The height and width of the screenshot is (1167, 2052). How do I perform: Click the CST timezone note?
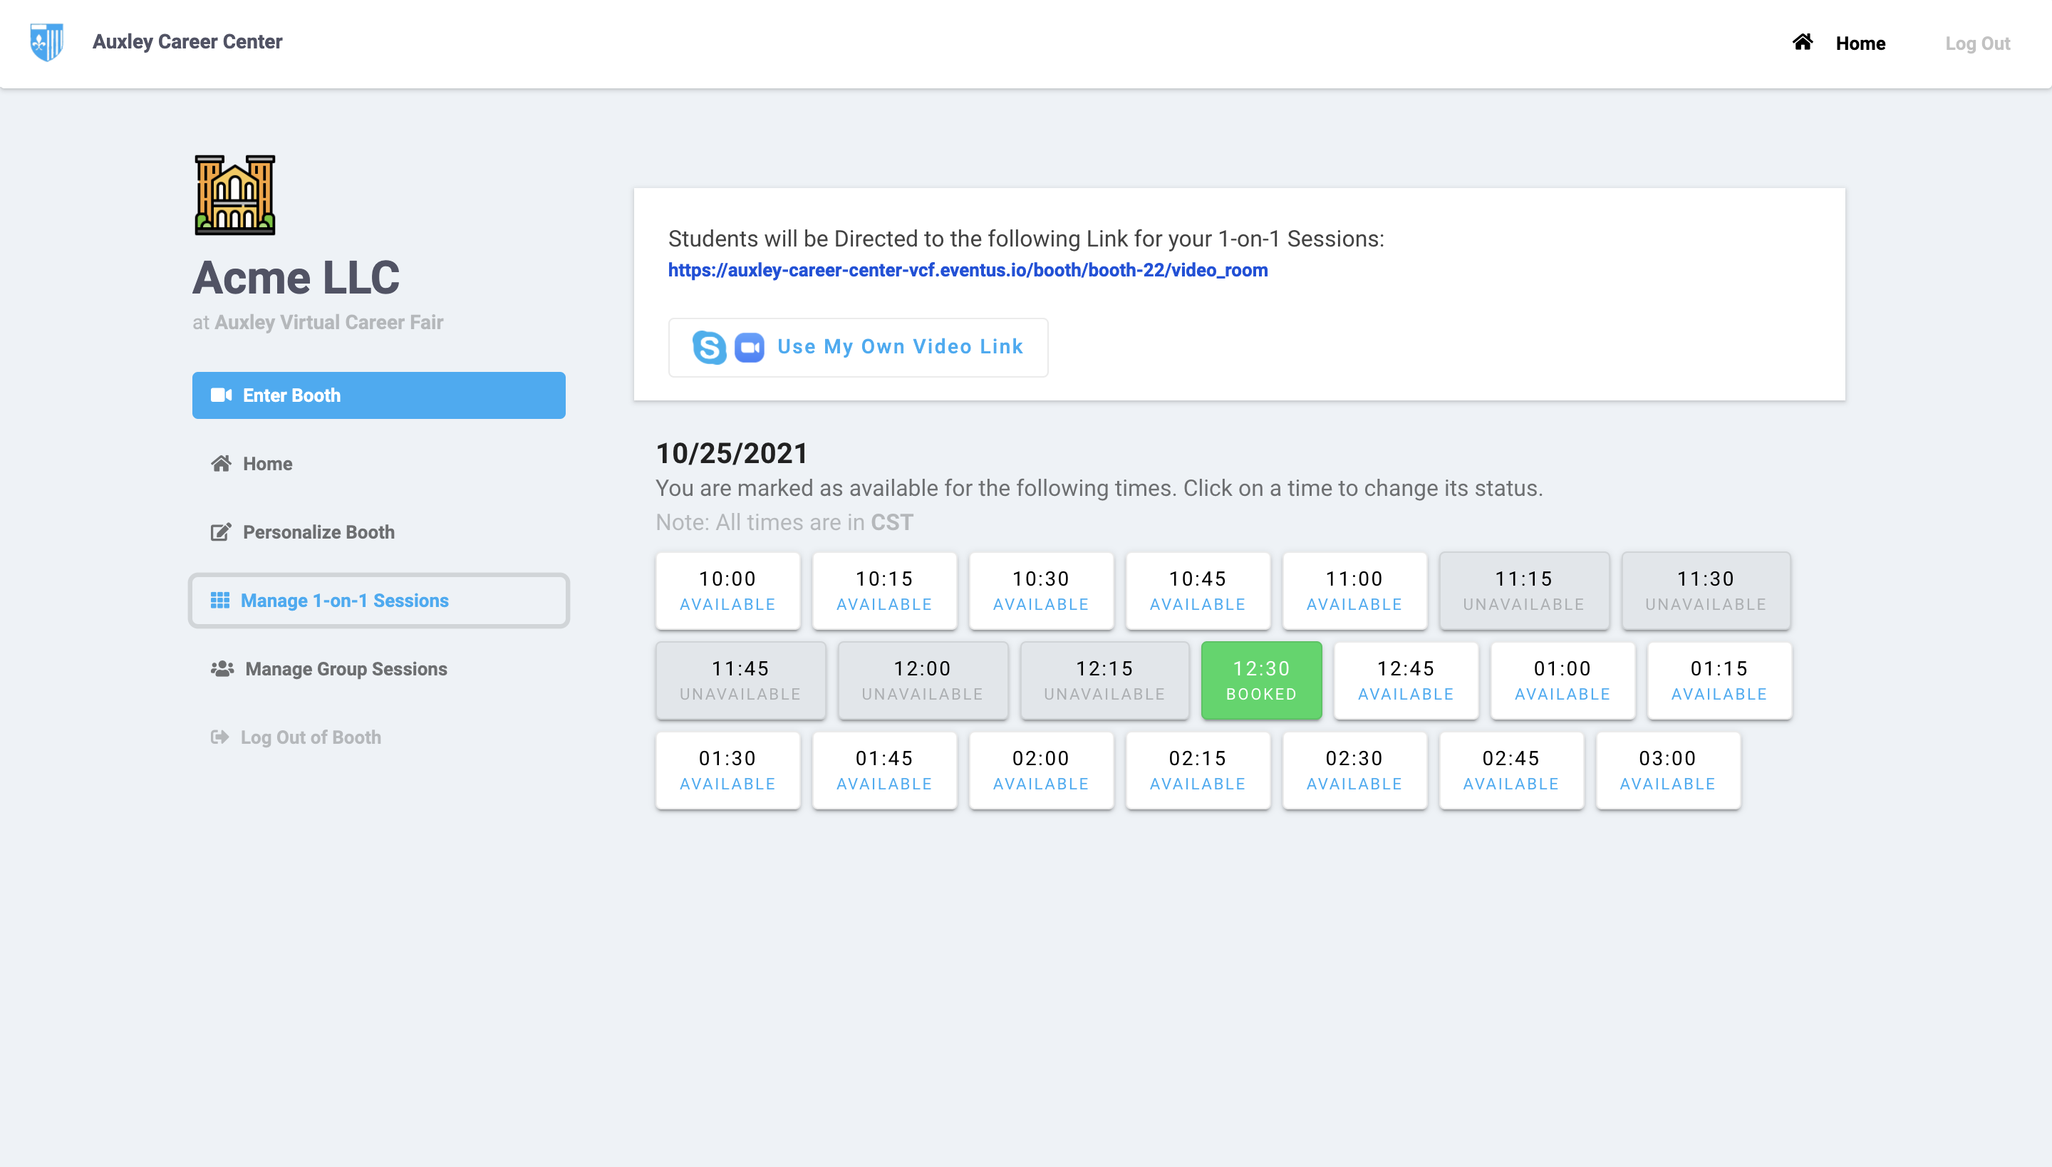(x=891, y=523)
